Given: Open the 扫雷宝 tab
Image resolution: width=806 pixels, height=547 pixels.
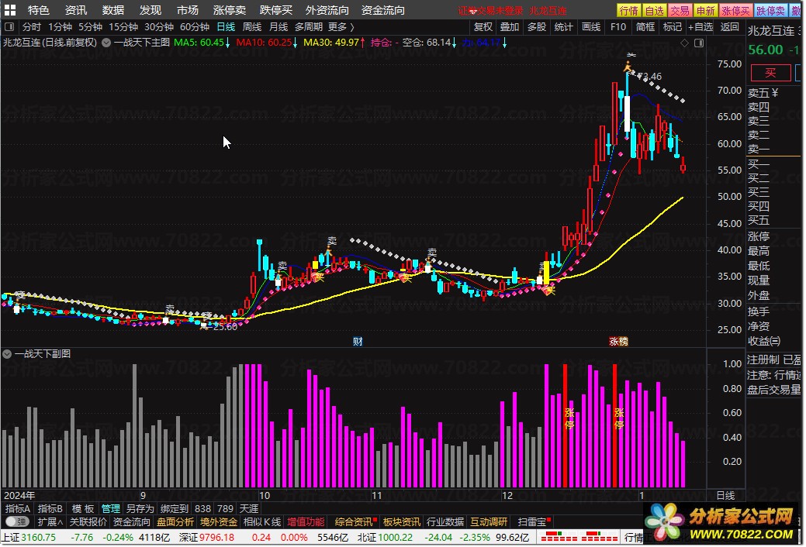Looking at the screenshot, I should 532,522.
